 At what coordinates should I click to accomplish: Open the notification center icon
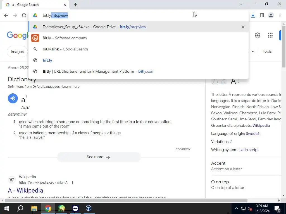[277, 208]
